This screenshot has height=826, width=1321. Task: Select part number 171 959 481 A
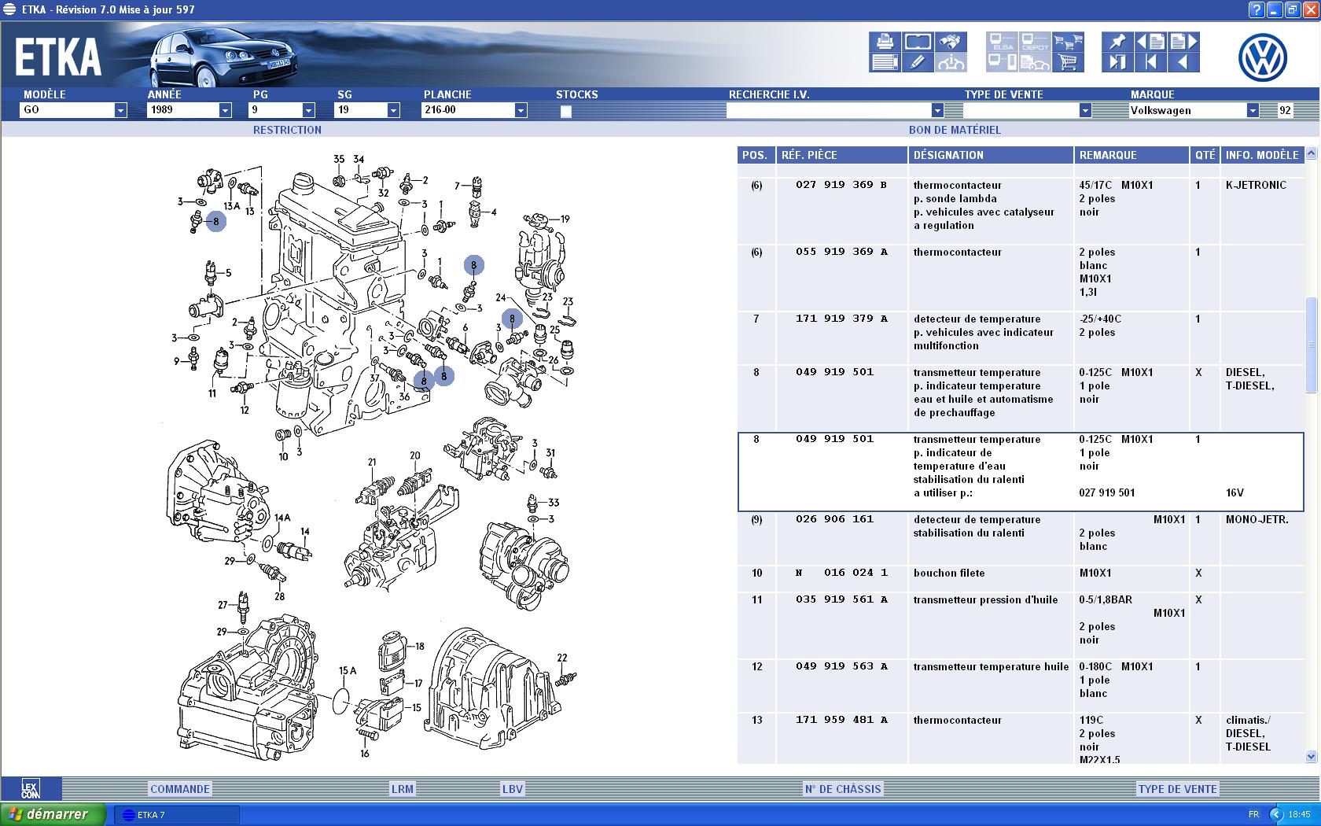[x=841, y=720]
